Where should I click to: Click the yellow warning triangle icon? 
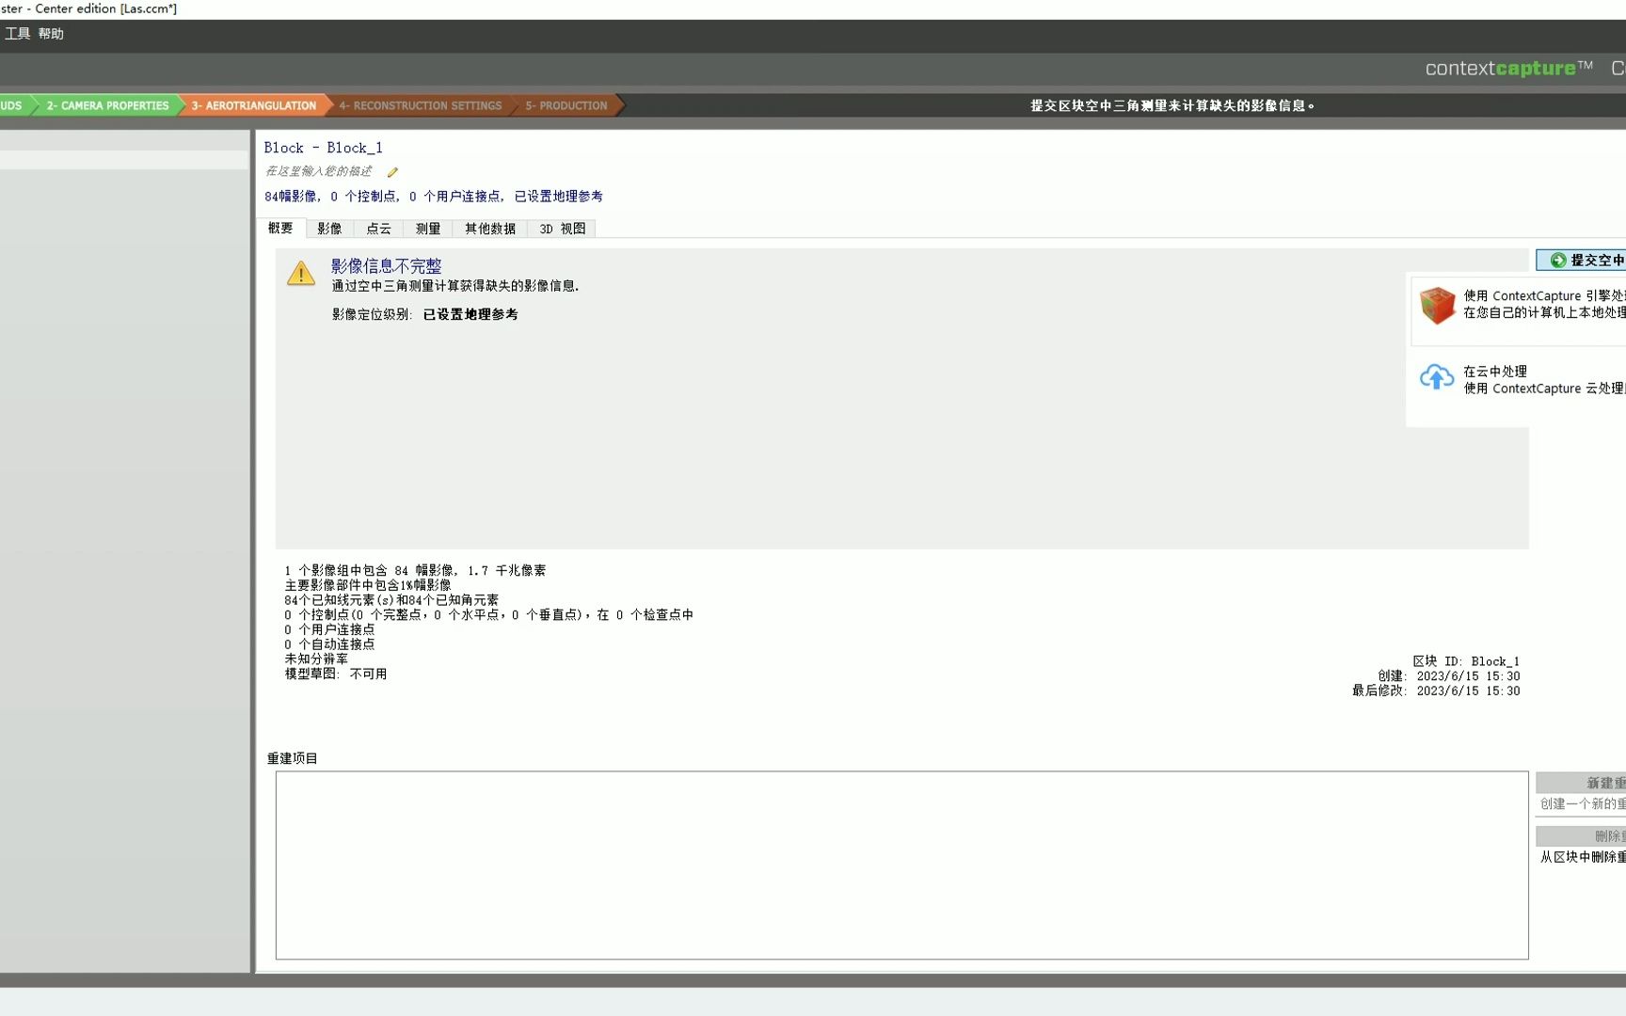(x=301, y=274)
